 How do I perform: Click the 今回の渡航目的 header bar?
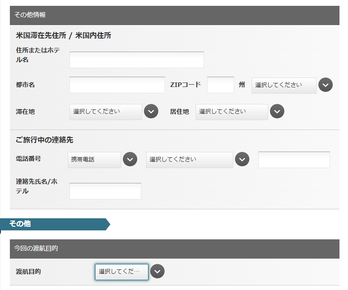pyautogui.click(x=174, y=249)
